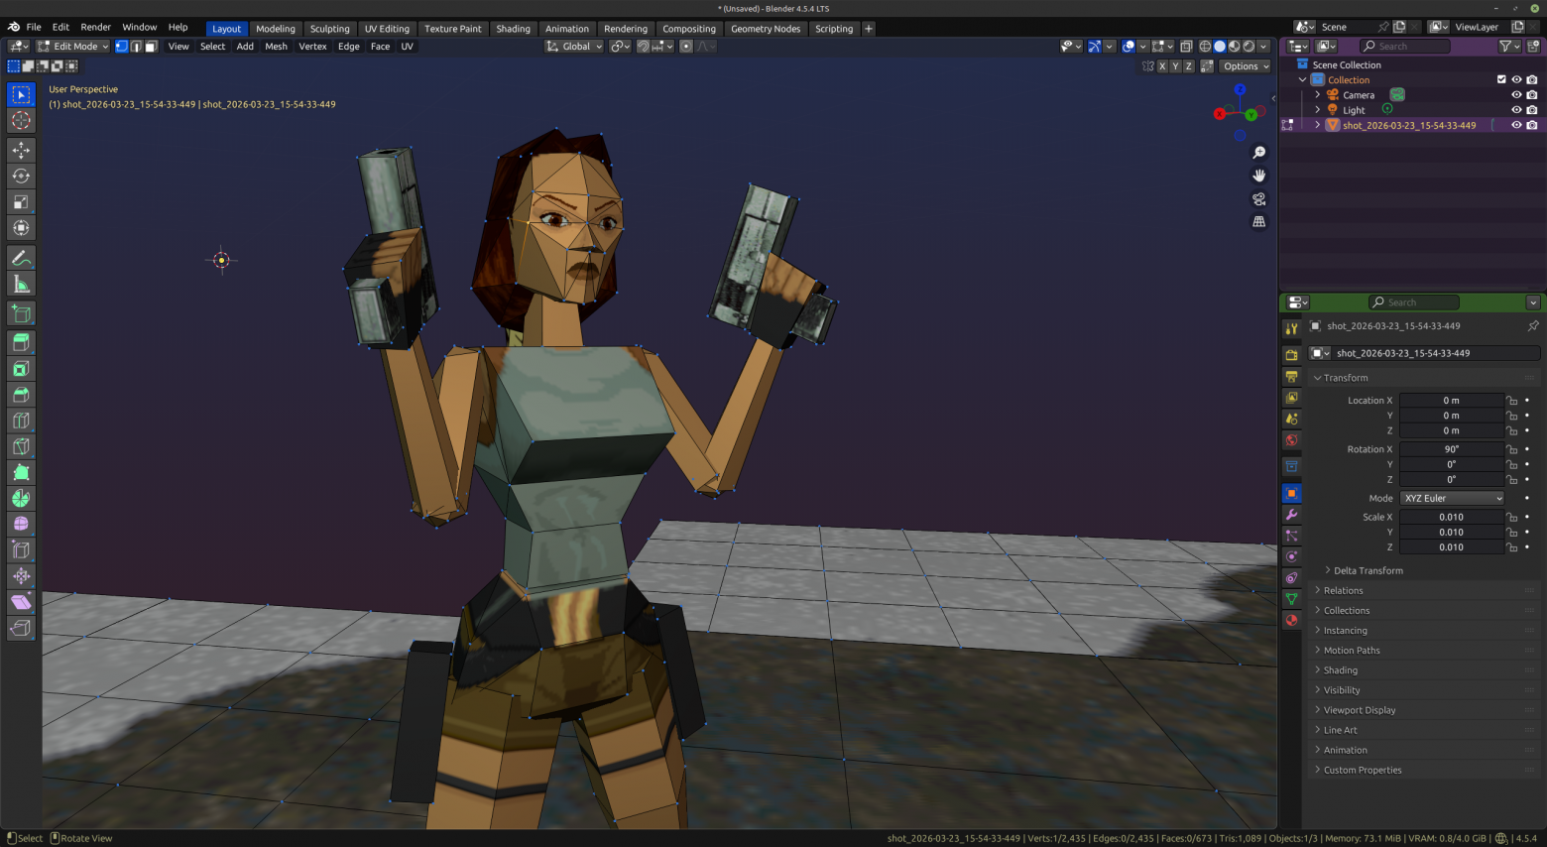
Task: Enable edge select mode in the header
Action: (136, 46)
